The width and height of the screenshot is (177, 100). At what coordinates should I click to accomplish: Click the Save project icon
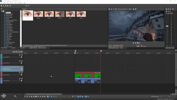click(6, 6)
